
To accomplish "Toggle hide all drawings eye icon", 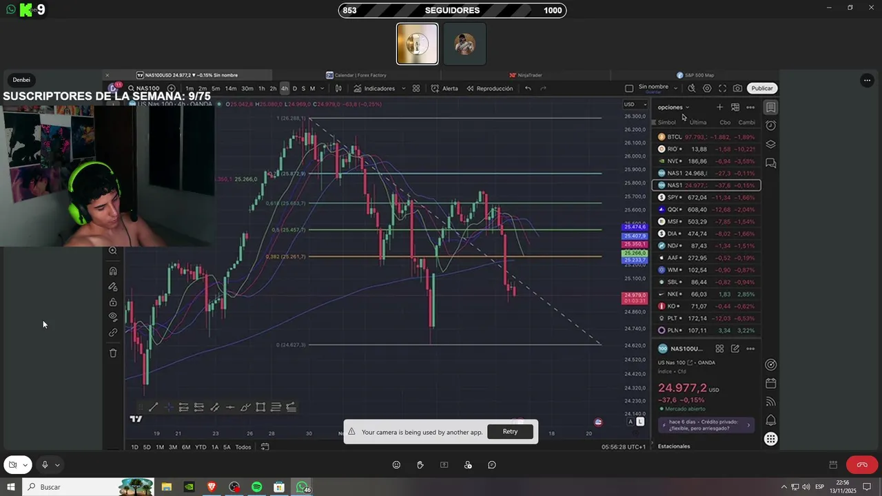I will tap(113, 317).
